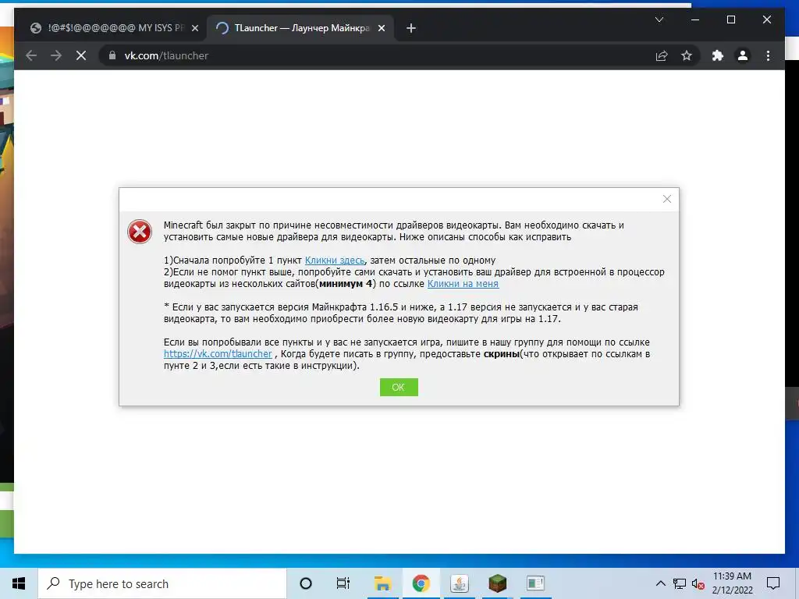Open Chrome extensions puzzle menu

pyautogui.click(x=718, y=55)
